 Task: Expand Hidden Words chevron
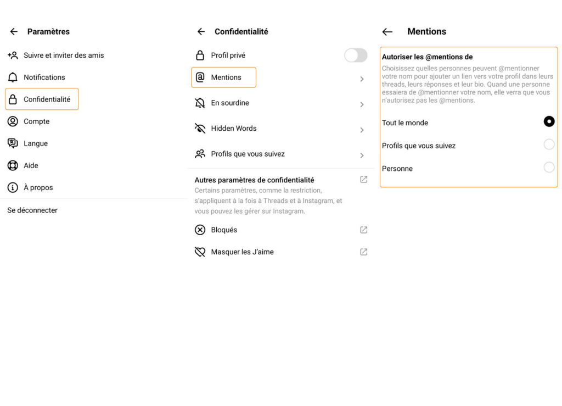click(362, 130)
